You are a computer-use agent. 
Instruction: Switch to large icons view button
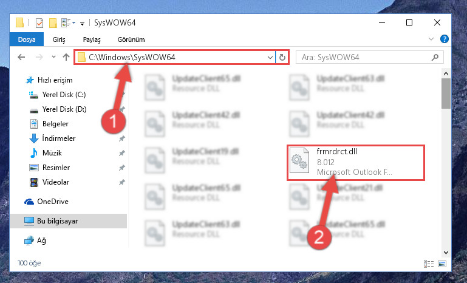click(442, 264)
